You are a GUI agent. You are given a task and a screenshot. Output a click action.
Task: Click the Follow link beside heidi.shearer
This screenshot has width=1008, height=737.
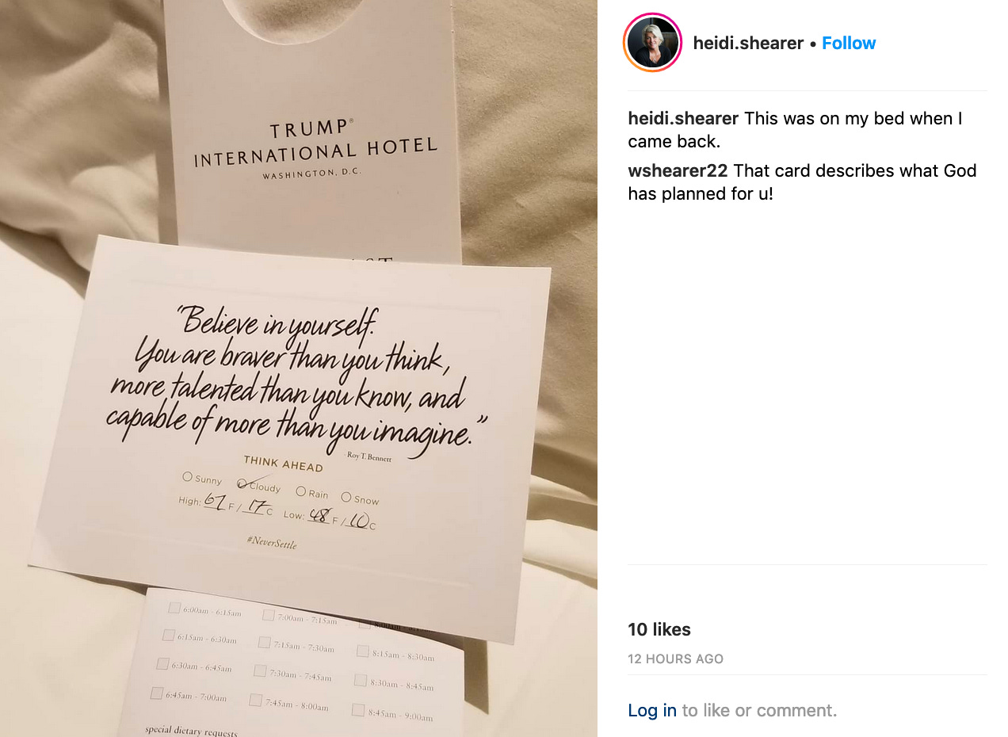849,43
